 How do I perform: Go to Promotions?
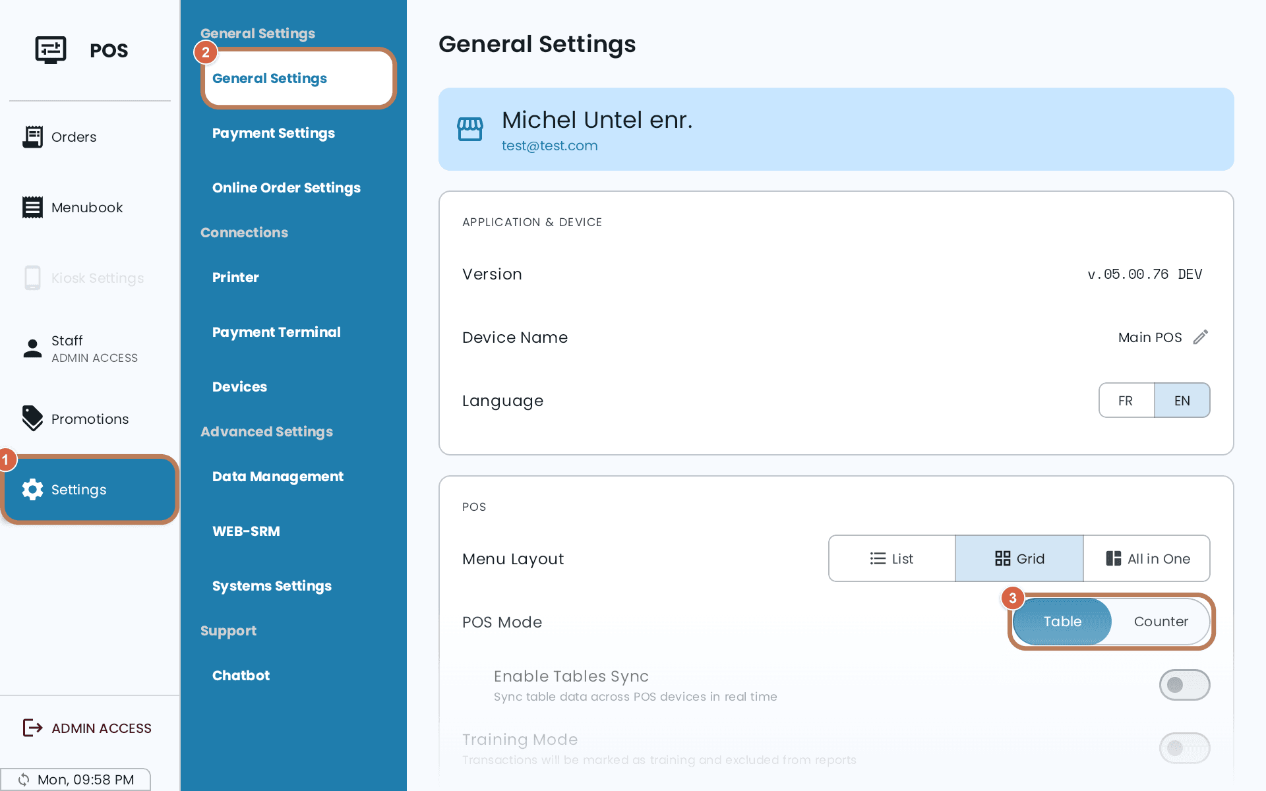(x=90, y=419)
